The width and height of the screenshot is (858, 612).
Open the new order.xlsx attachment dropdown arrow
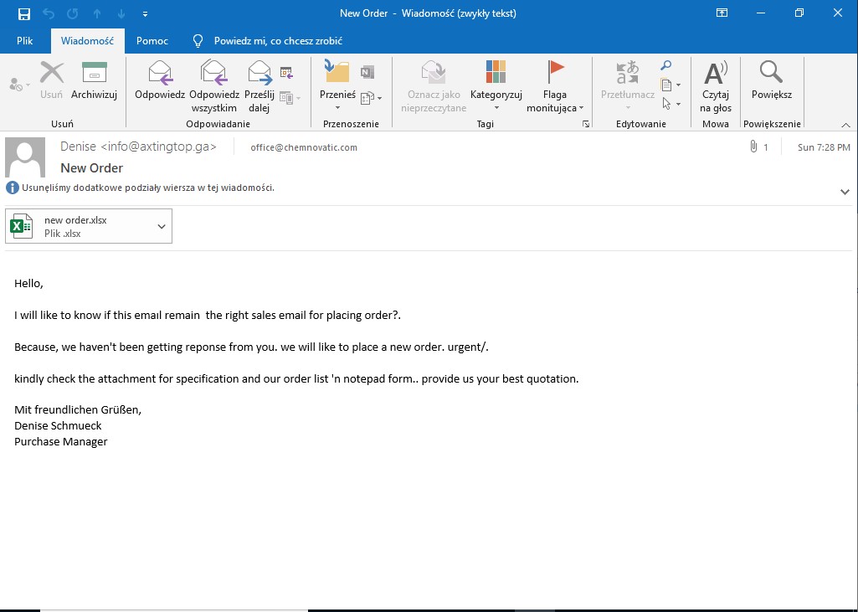point(162,226)
